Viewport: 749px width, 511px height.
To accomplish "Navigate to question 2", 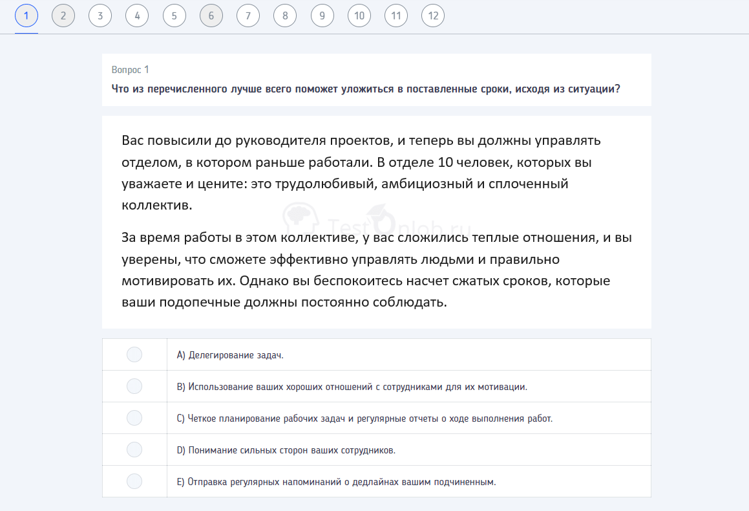I will [63, 15].
